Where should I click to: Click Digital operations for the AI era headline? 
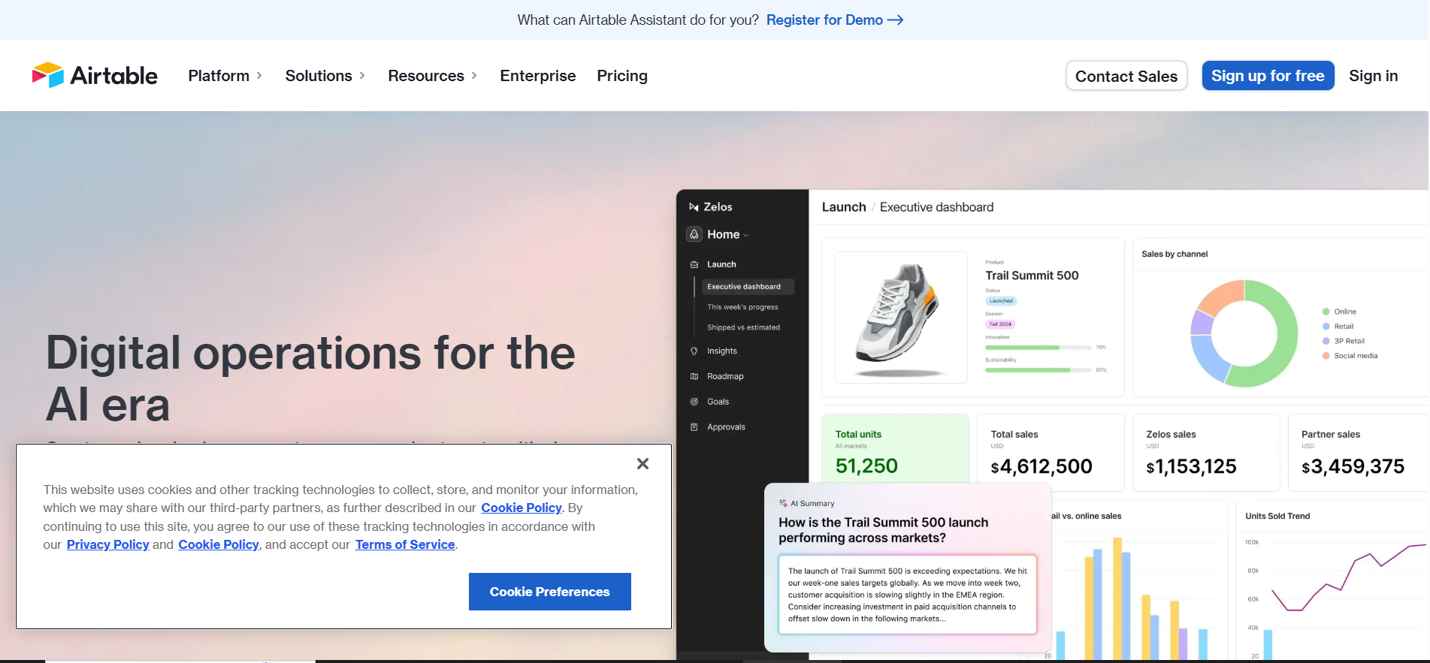(310, 378)
